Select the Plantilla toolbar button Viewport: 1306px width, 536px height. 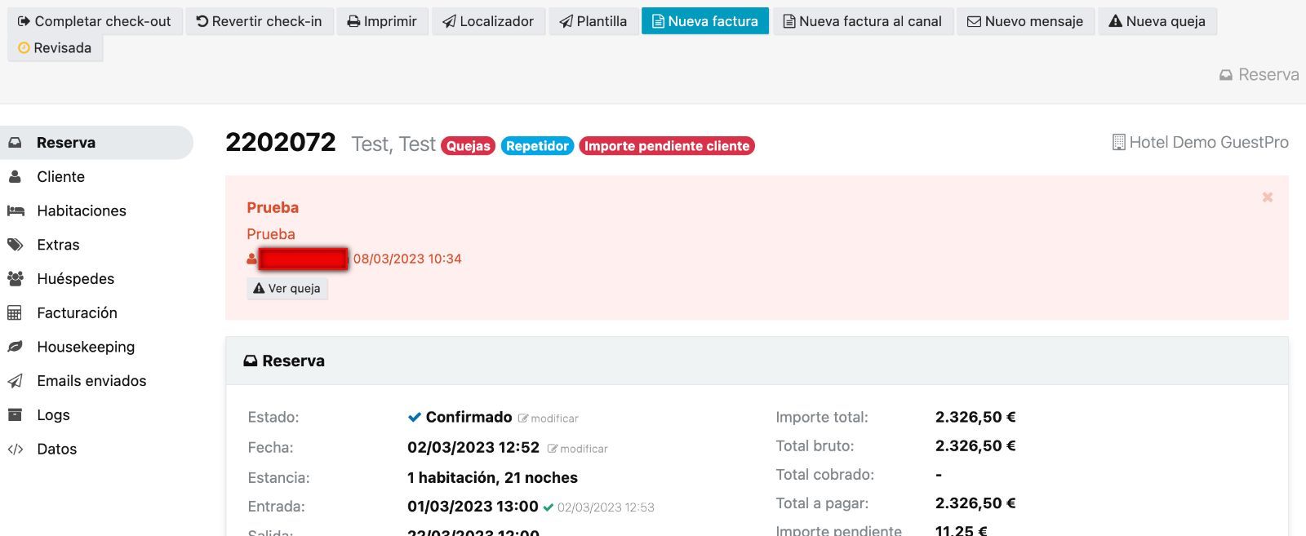pyautogui.click(x=593, y=21)
